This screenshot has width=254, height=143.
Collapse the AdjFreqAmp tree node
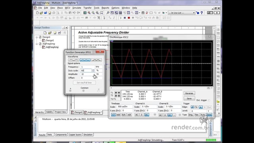point(37,44)
